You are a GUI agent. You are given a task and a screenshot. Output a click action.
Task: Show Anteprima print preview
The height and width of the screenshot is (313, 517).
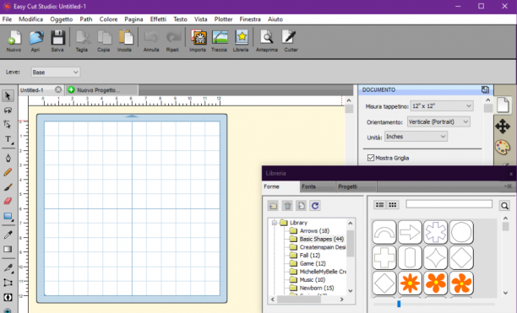coord(266,40)
